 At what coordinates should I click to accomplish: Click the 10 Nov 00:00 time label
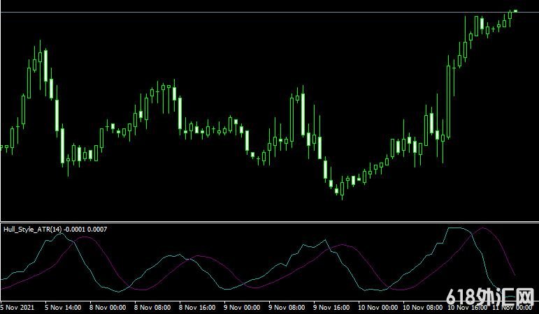[x=378, y=307]
